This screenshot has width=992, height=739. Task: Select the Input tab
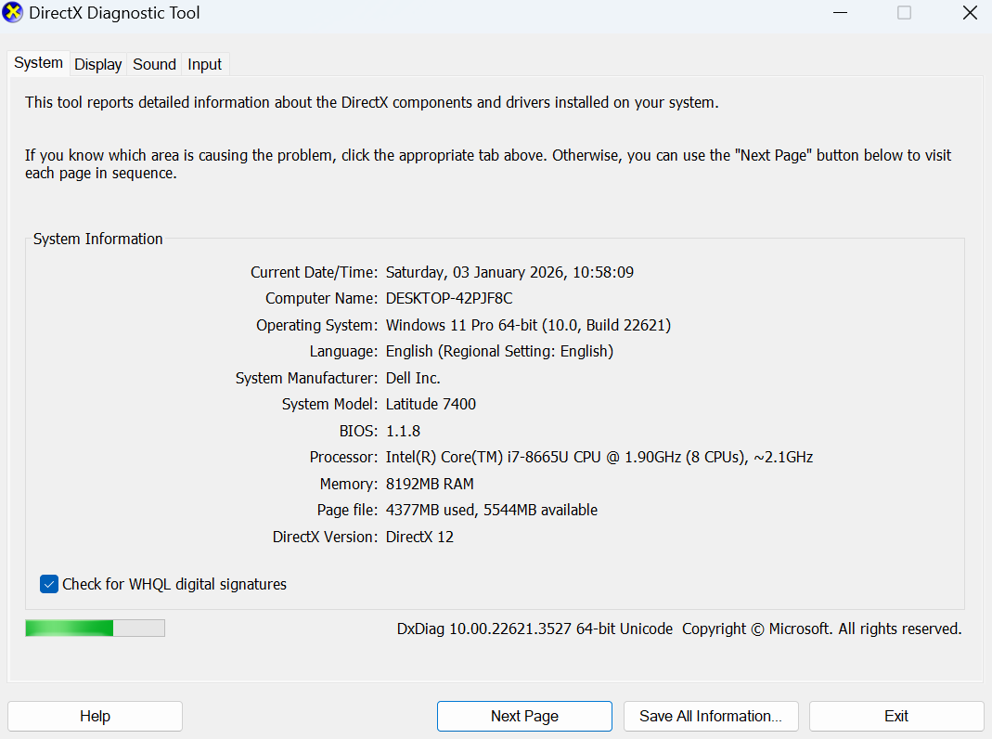(204, 65)
